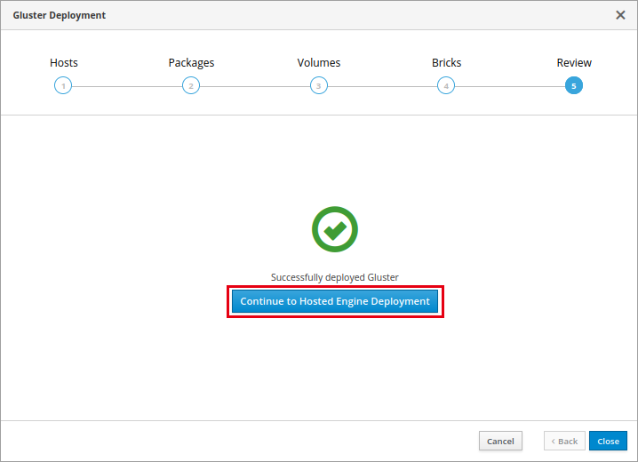This screenshot has width=638, height=462.
Task: Select step 1 circle under Hosts
Action: click(63, 86)
